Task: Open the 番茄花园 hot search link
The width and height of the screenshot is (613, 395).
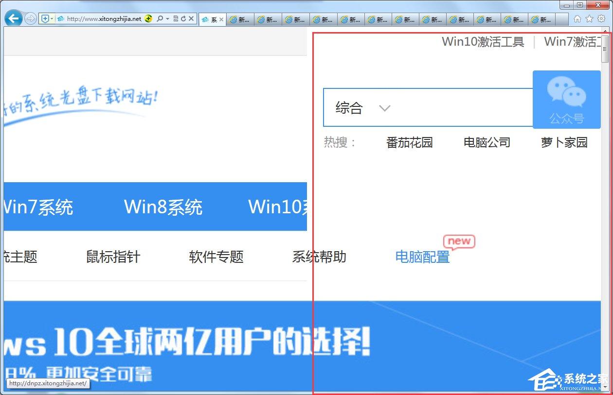Action: coord(409,142)
